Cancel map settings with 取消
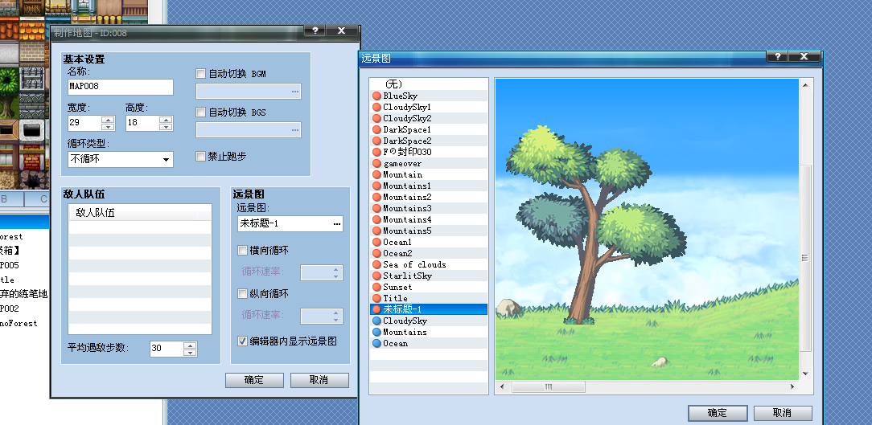 click(x=319, y=380)
